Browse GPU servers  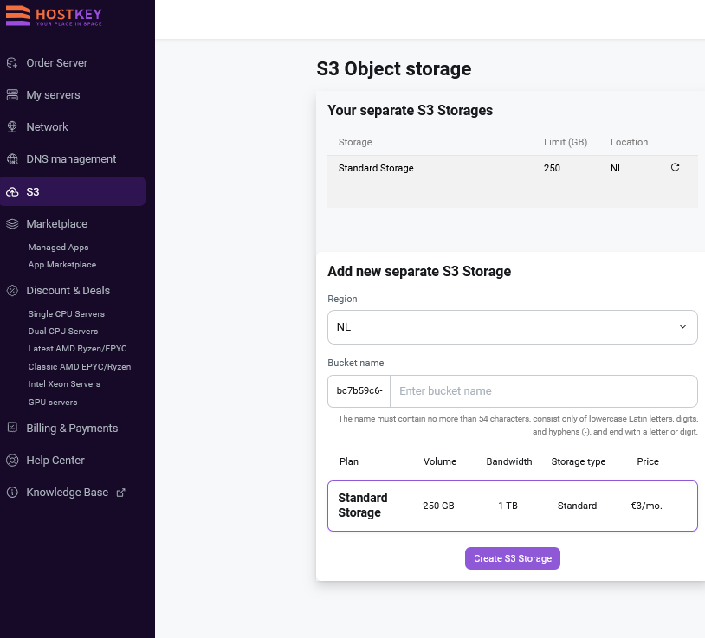pos(53,403)
